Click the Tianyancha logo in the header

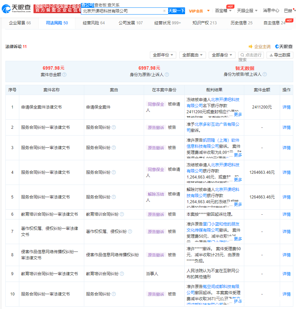pyautogui.click(x=17, y=8)
